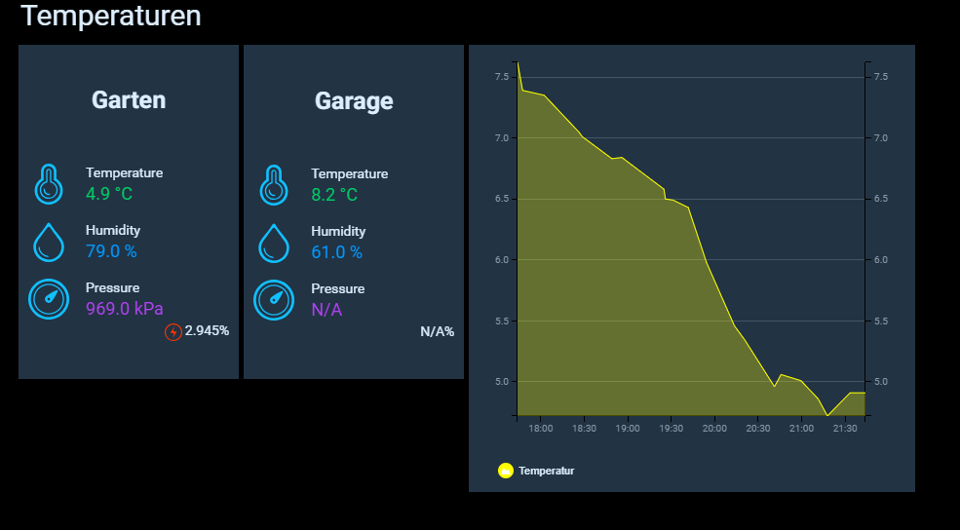The width and height of the screenshot is (960, 530).
Task: Click the Garage pressure gauge icon
Action: click(274, 300)
